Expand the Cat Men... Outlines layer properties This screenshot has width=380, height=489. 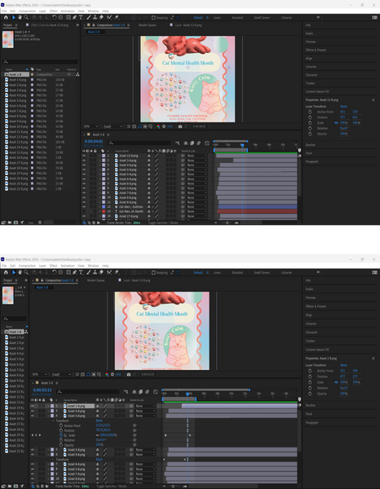(x=99, y=207)
